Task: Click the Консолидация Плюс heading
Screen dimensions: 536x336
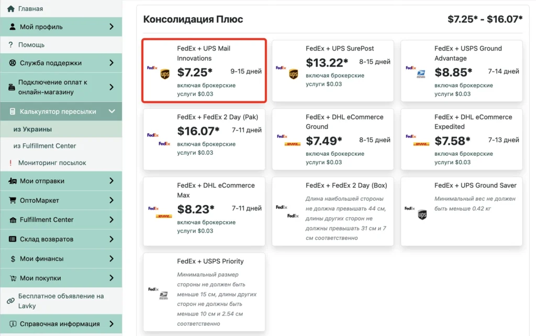Action: tap(193, 19)
